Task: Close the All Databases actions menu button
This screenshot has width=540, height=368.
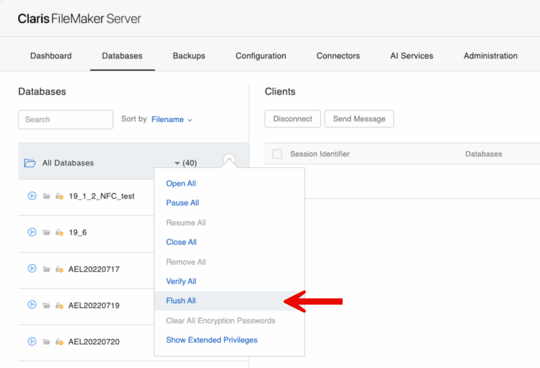Action: click(229, 160)
